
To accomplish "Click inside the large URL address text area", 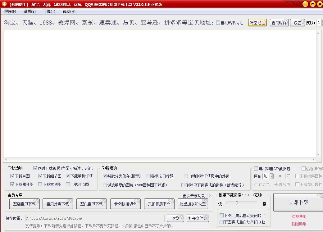I will [160, 93].
